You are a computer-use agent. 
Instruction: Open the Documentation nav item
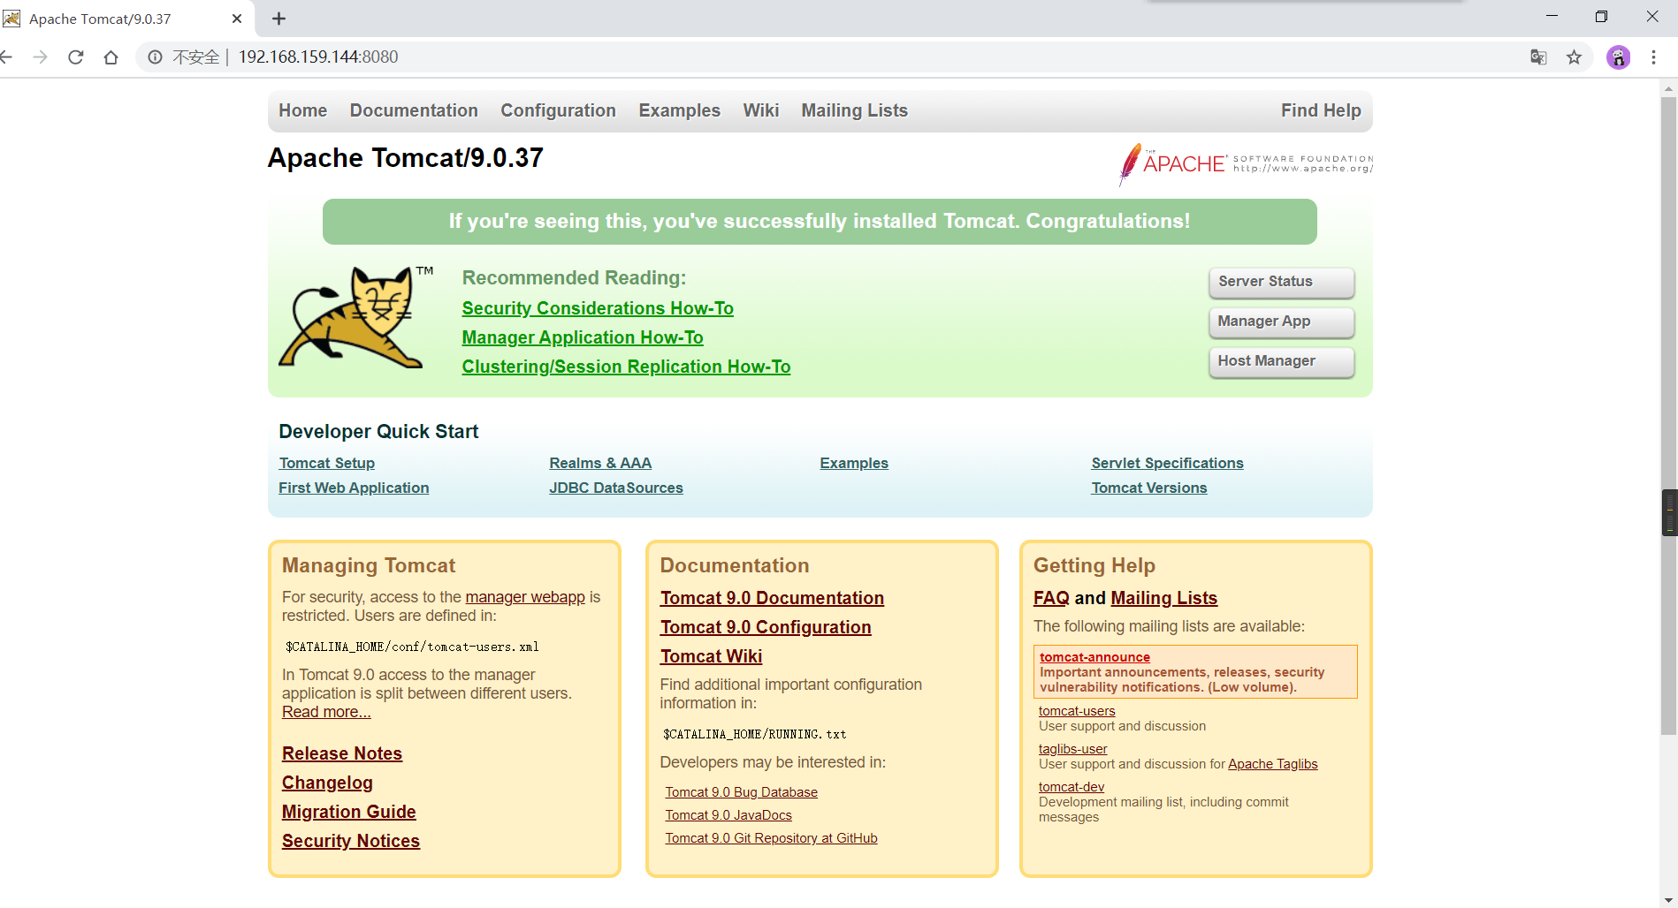[x=414, y=110]
